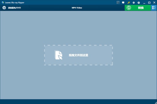Click the disc icon beside 添加蓝光/DVD

tap(4, 8)
